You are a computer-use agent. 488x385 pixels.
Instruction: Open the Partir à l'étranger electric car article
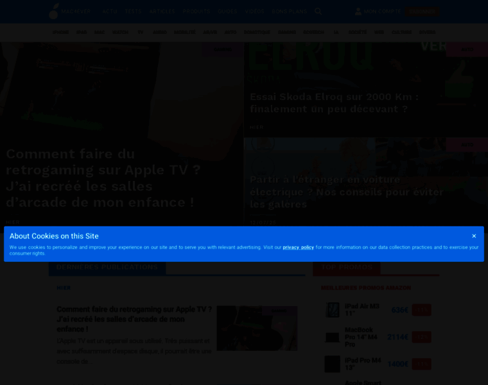coord(347,192)
